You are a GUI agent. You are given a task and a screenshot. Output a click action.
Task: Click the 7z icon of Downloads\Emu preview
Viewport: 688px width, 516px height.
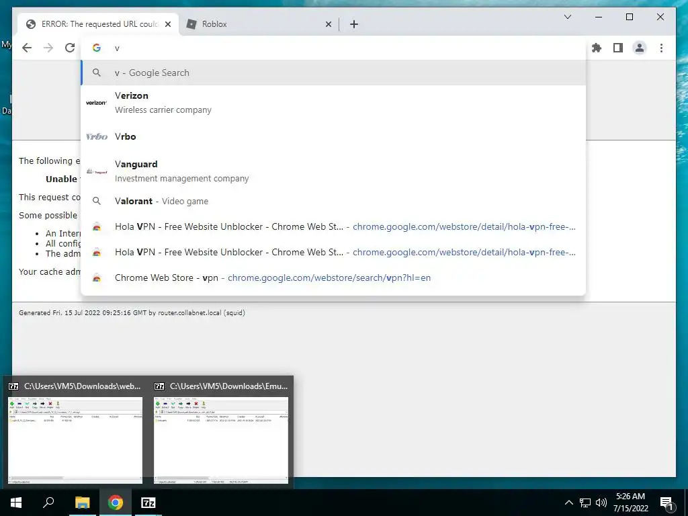pyautogui.click(x=159, y=386)
